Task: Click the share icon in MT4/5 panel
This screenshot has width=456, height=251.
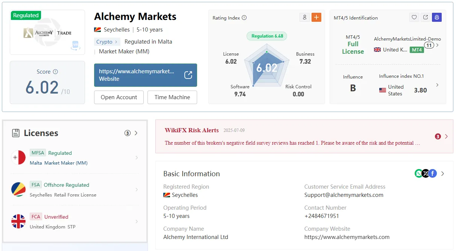Action: click(426, 17)
